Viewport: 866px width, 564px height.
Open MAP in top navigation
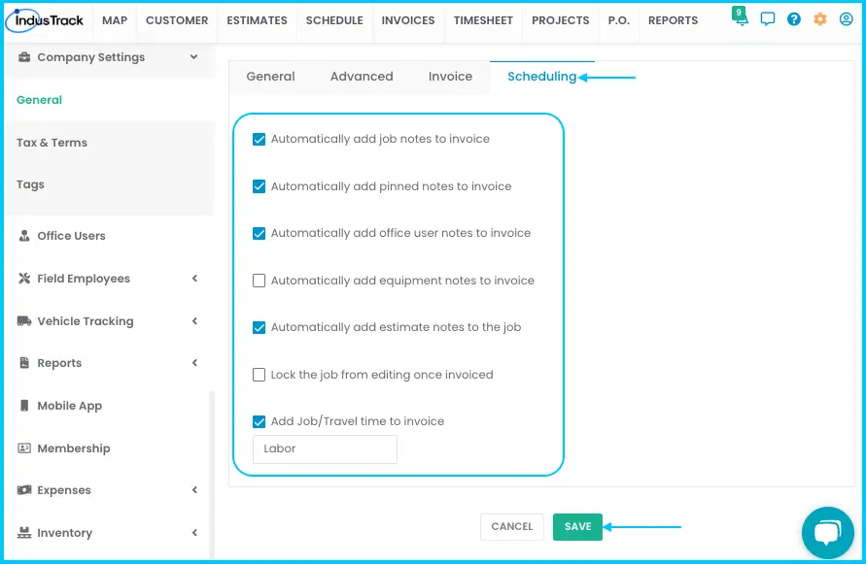[115, 20]
